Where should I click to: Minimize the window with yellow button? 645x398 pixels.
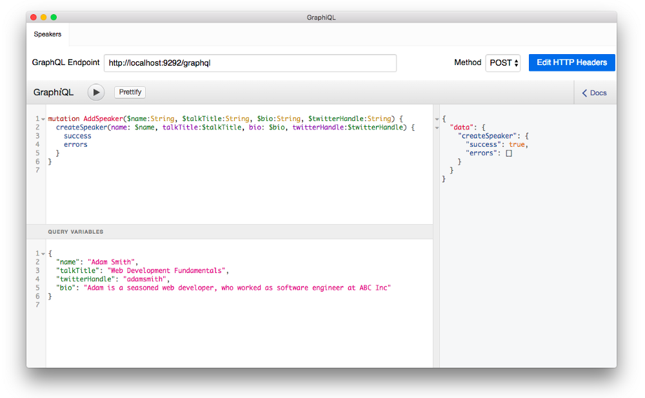[44, 17]
